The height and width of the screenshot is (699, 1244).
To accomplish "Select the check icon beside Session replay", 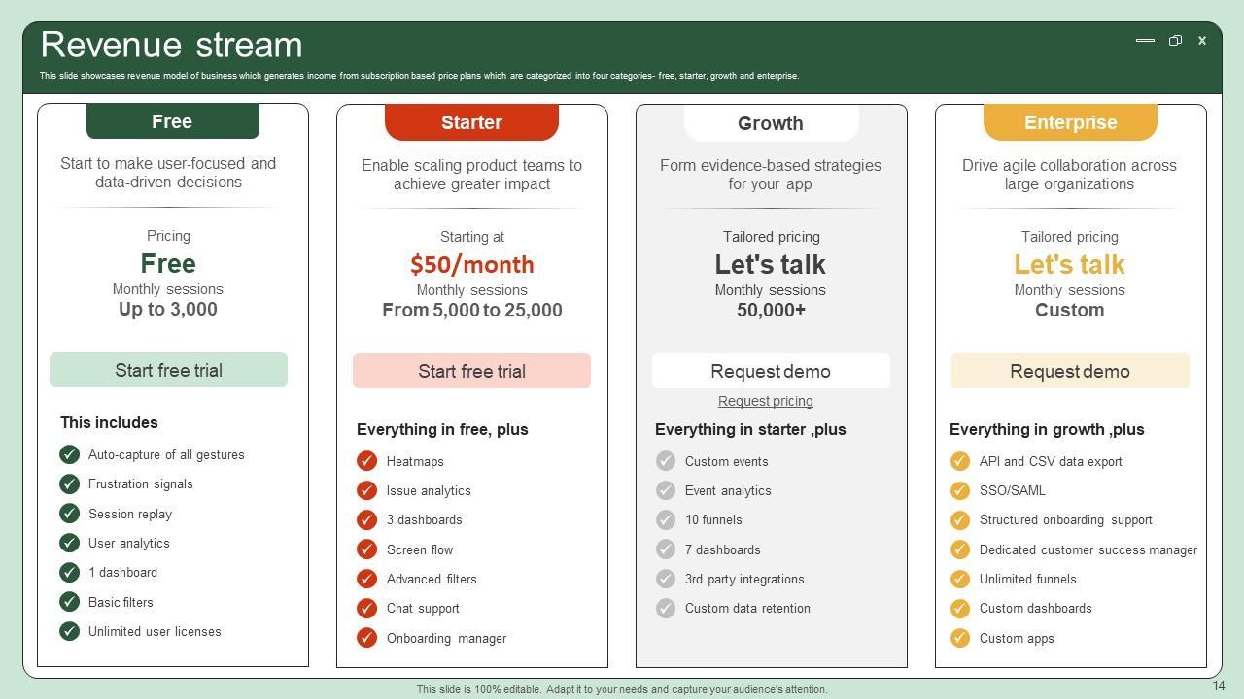I will click(69, 514).
